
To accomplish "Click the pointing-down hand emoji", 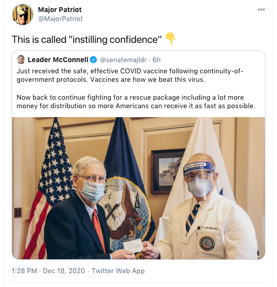I will coord(170,39).
